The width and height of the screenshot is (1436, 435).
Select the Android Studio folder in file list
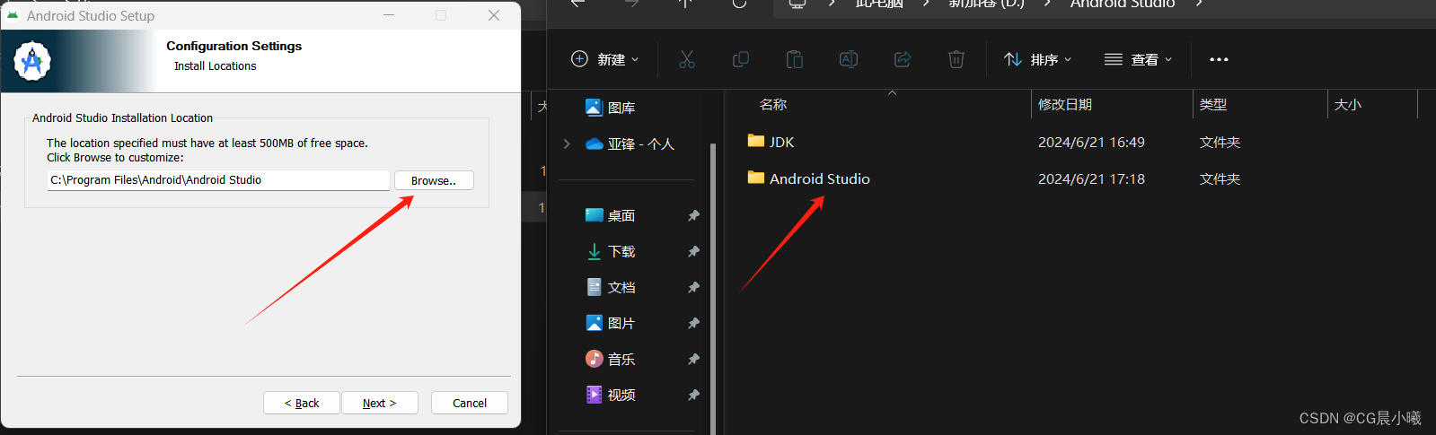[x=819, y=178]
